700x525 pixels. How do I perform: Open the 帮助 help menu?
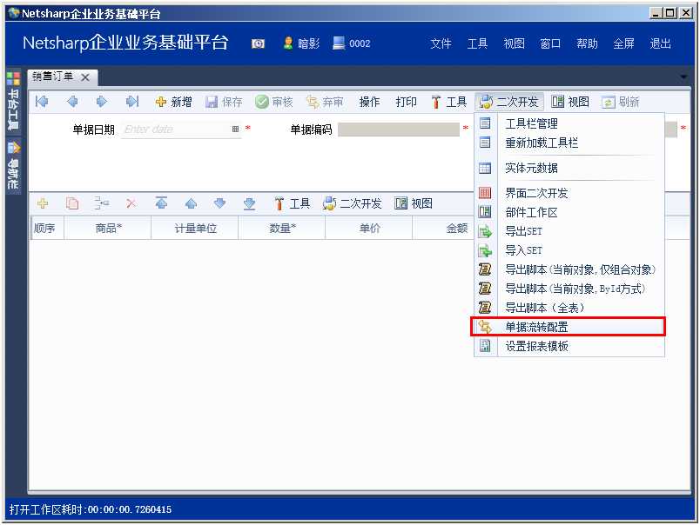tap(587, 43)
